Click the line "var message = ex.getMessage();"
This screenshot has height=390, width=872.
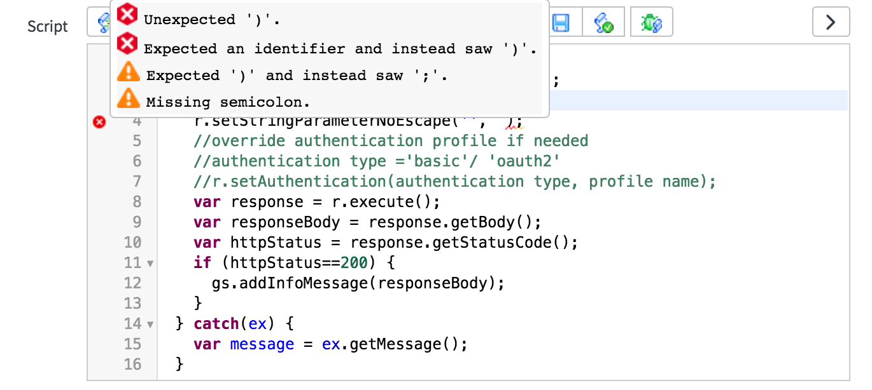coord(330,344)
